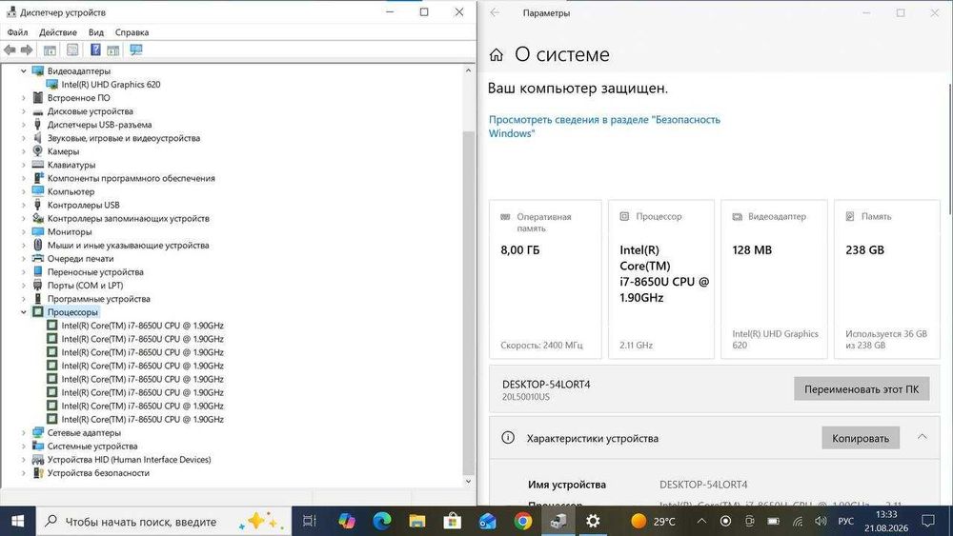Open the Справка menu
The height and width of the screenshot is (536, 953).
132,32
